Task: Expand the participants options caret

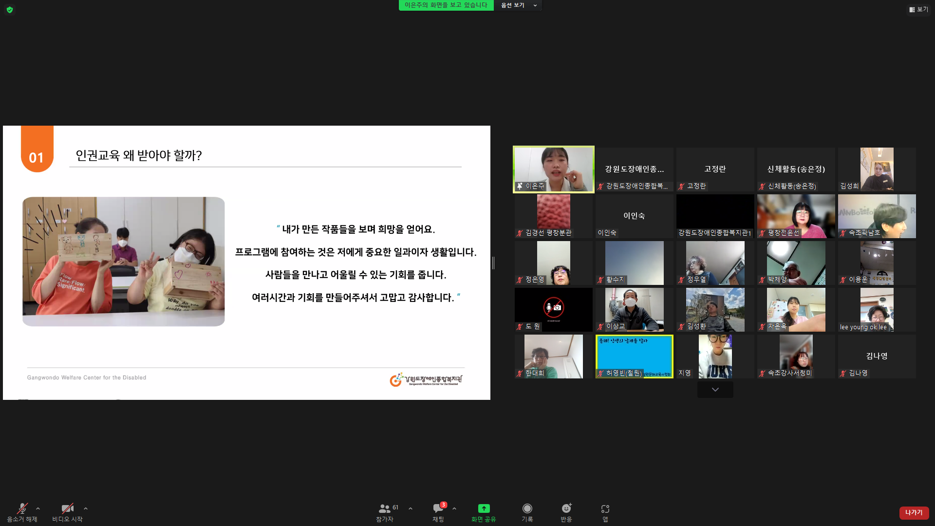Action: (x=411, y=508)
